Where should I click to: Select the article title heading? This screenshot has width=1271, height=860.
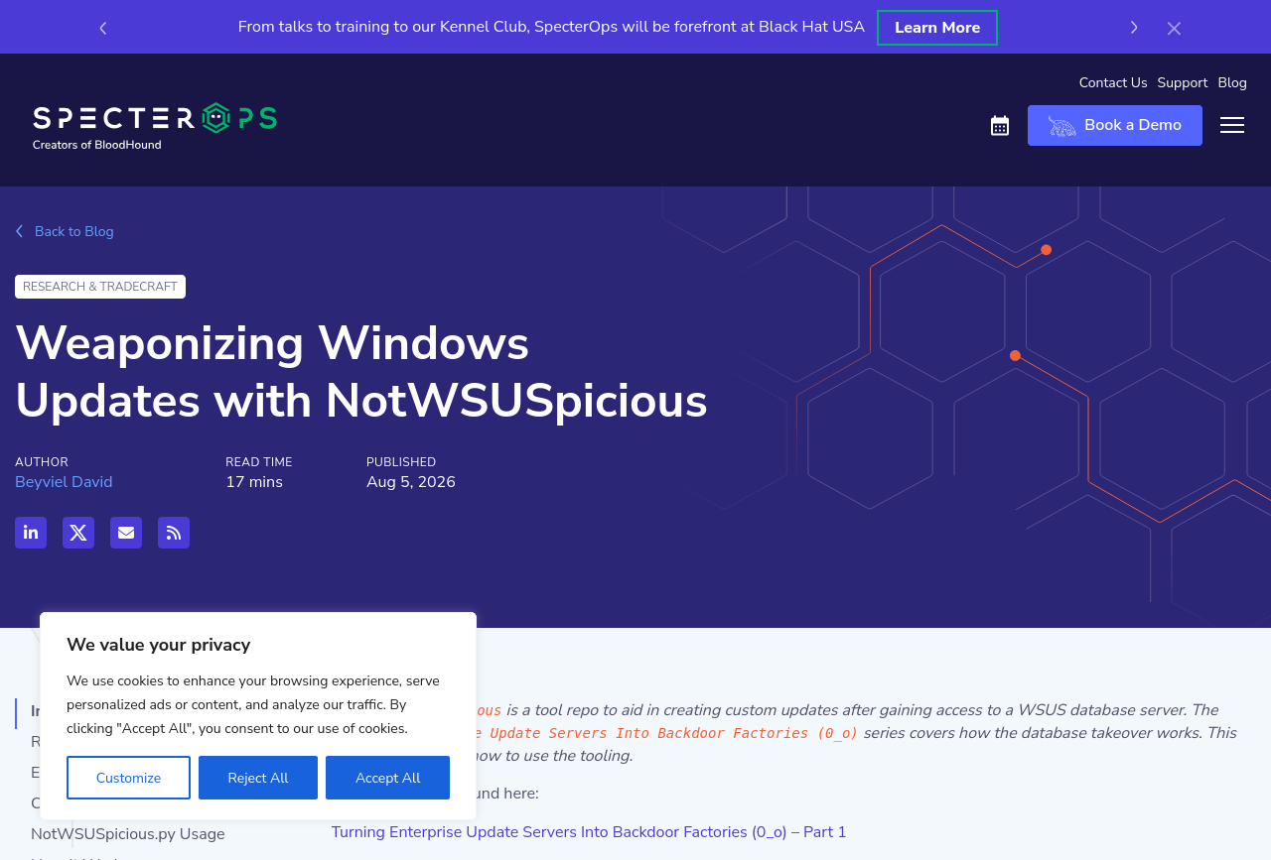(361, 372)
